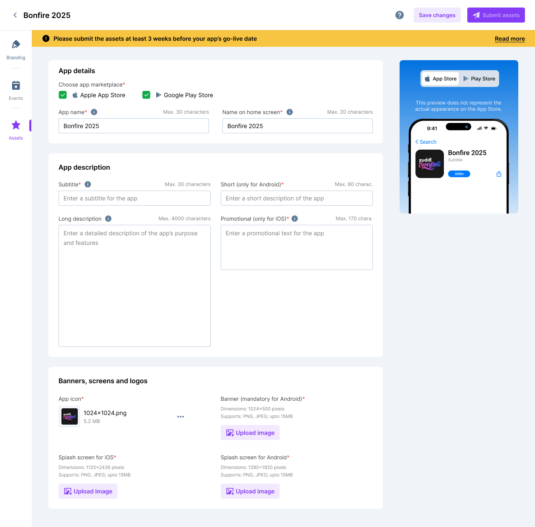Click the App name input field
Viewport: 535px width, 527px height.
pos(134,126)
